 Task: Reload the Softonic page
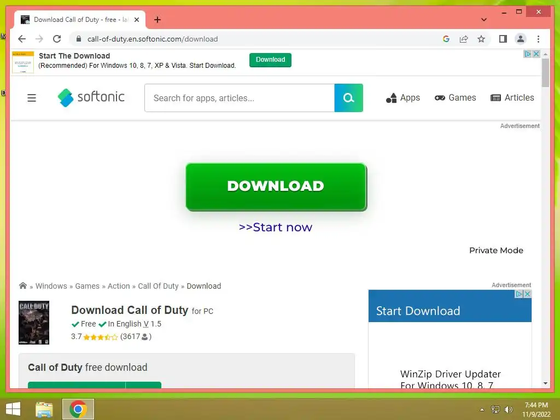pyautogui.click(x=57, y=39)
